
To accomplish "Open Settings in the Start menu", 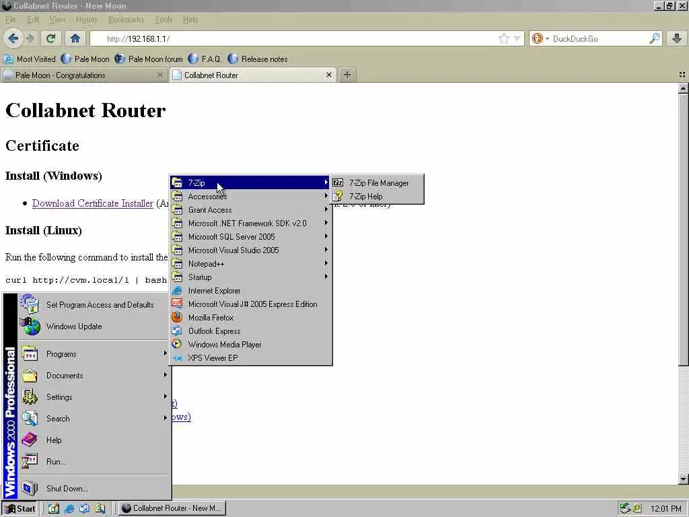I will [x=94, y=397].
